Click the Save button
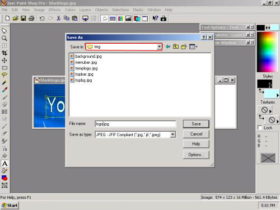This screenshot has height=210, width=280. (196, 124)
